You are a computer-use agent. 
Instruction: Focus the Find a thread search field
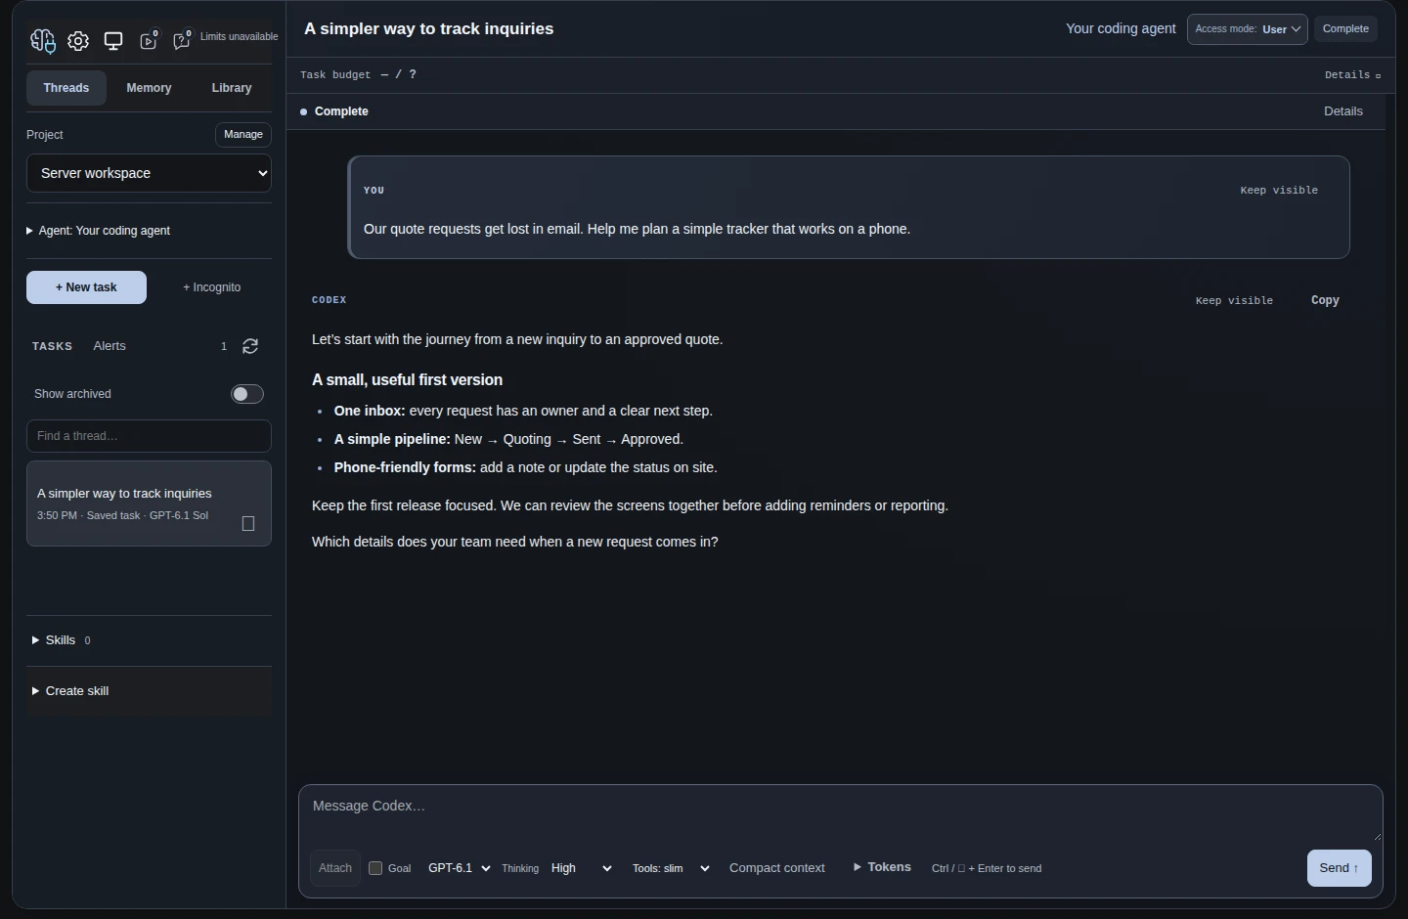149,436
